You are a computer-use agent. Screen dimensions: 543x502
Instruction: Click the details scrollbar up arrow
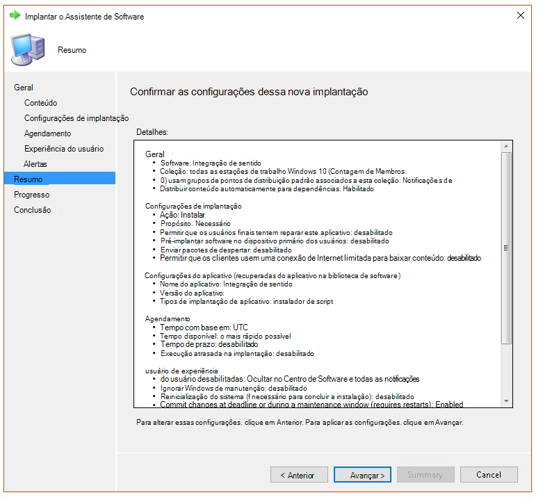[506, 146]
